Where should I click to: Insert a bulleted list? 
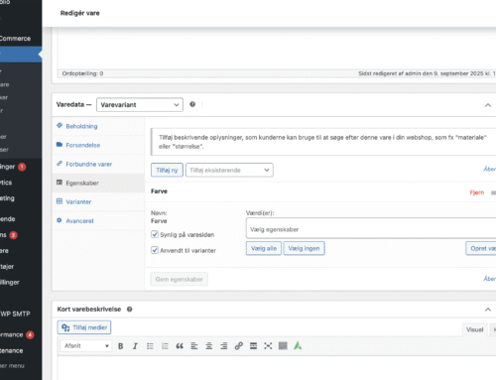point(150,346)
